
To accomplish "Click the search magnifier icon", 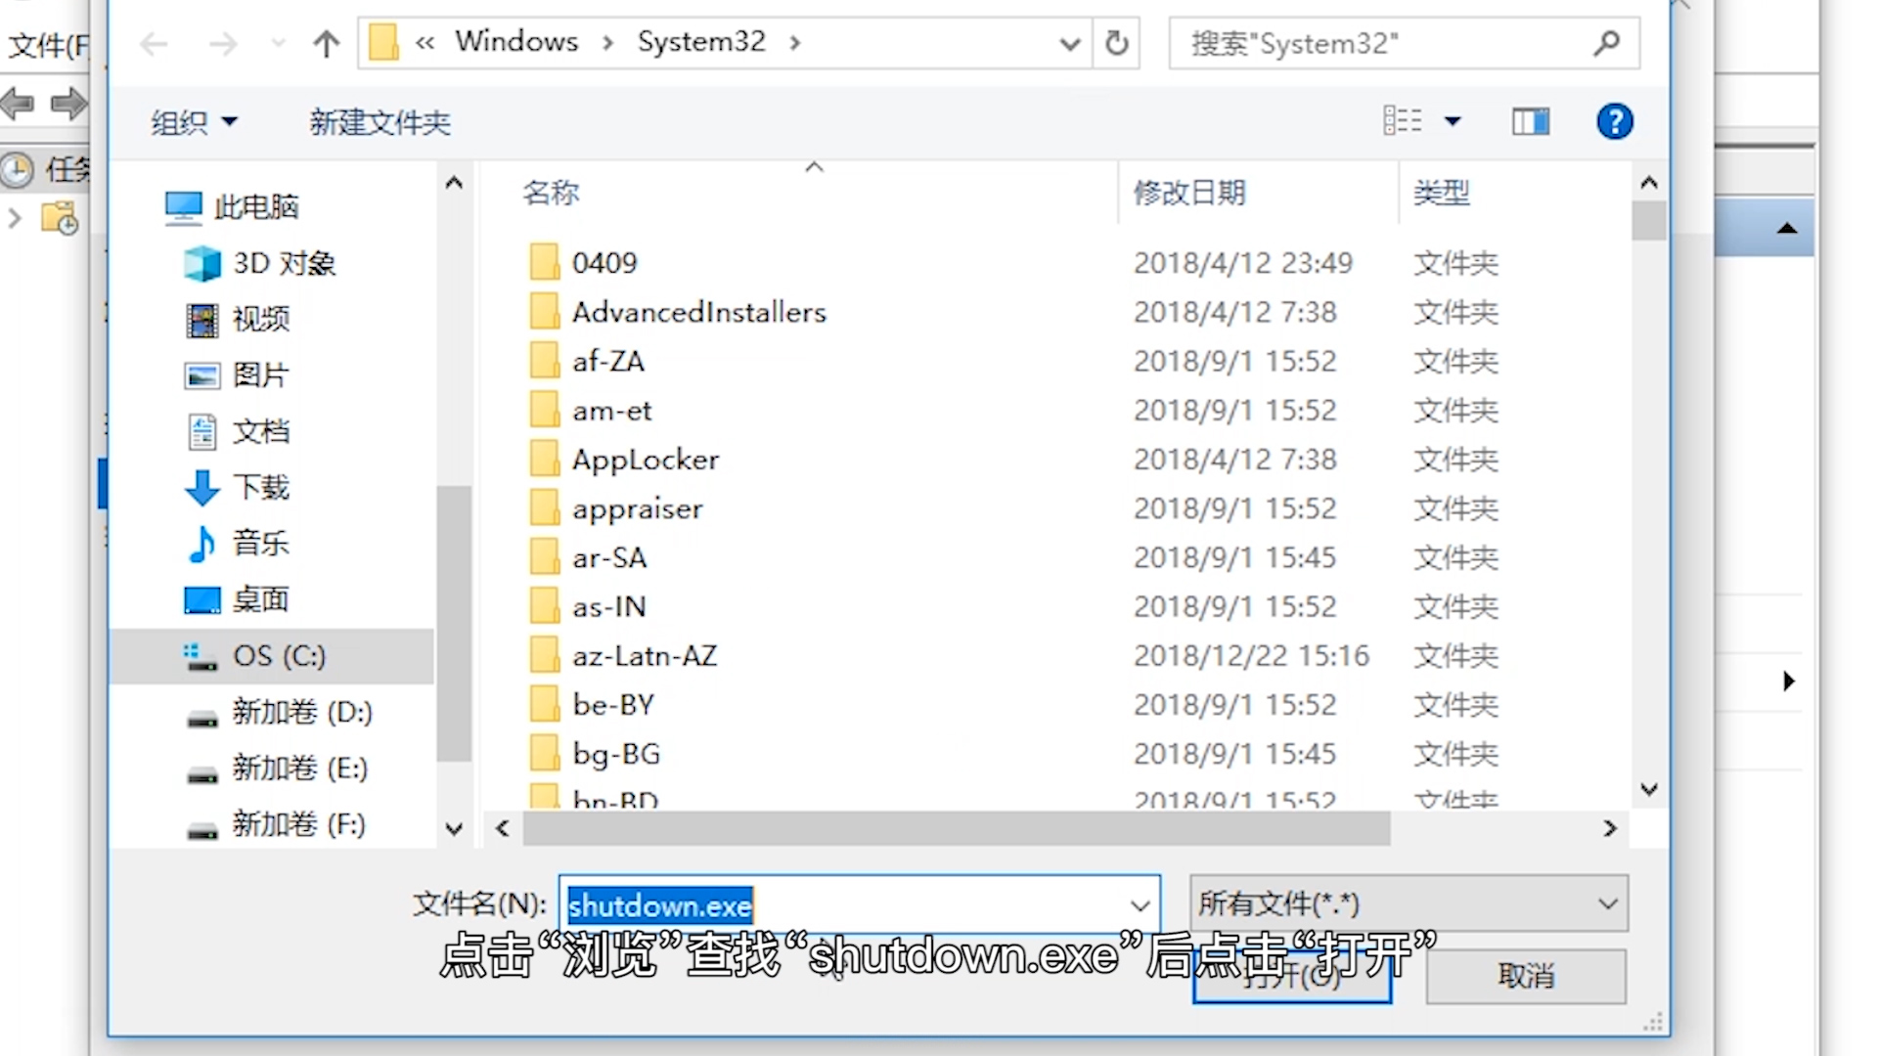I will 1606,43.
